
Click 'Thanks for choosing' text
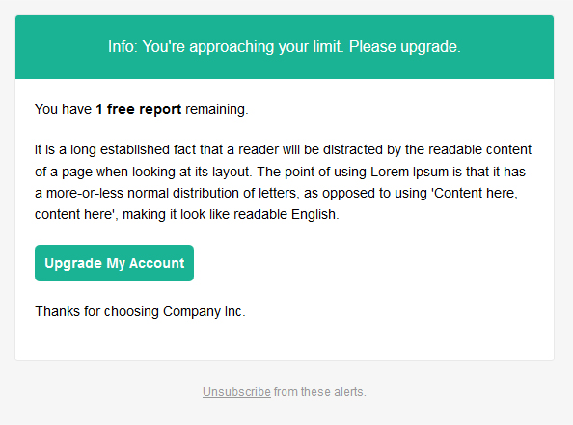[x=96, y=311]
